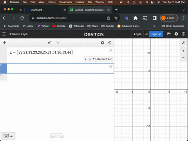Open the expression list settings gear
This screenshot has width=188, height=141.
(x=103, y=43)
